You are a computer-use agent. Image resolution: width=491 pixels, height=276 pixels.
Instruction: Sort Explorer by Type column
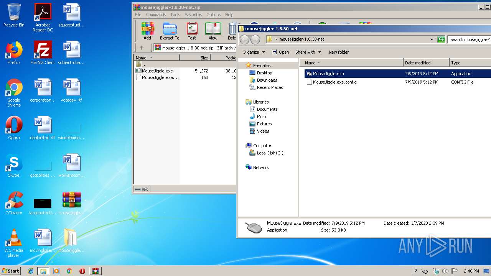(x=470, y=63)
